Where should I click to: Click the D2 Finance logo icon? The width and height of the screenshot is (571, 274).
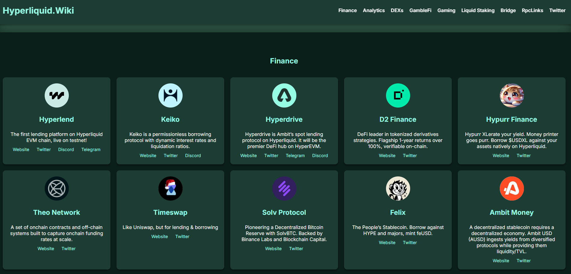coord(398,95)
